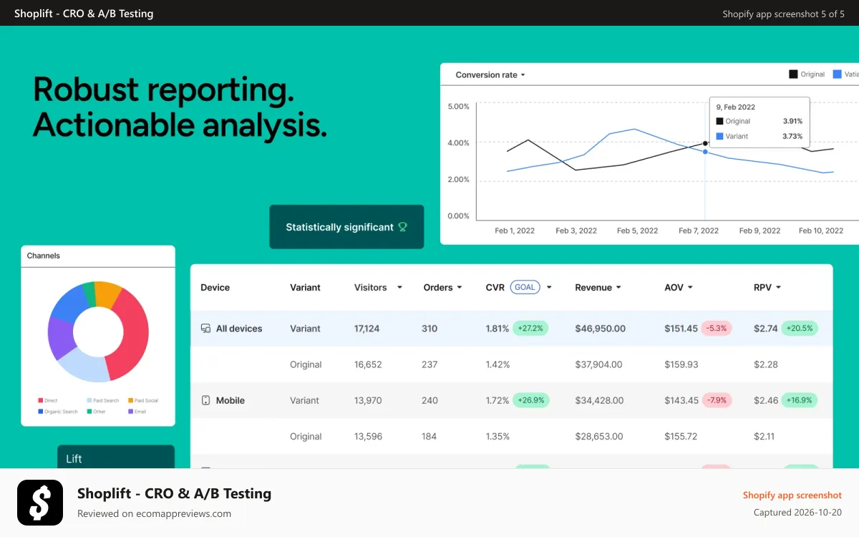This screenshot has height=537, width=859.
Task: Open the Conversion rate dropdown
Action: [490, 74]
